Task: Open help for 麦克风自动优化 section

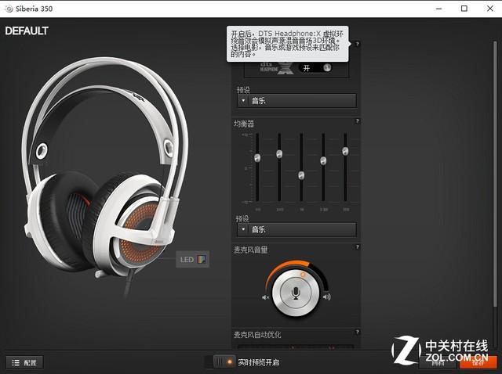Action: click(x=358, y=333)
